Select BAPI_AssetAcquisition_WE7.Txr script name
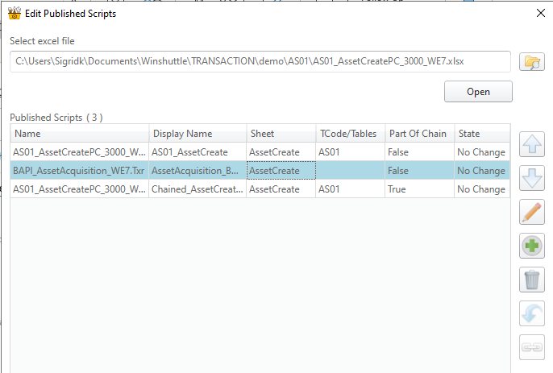Screen dimensions: 553x373 coord(79,171)
